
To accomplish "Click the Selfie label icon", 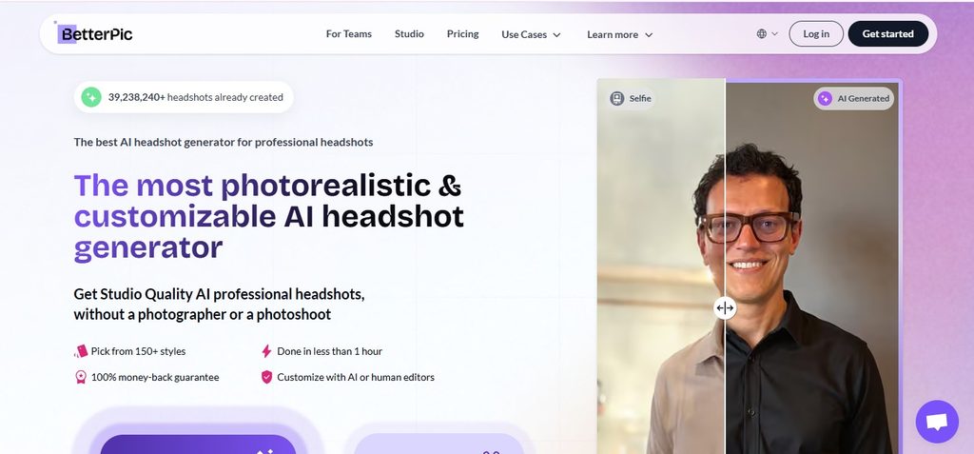I will point(616,98).
